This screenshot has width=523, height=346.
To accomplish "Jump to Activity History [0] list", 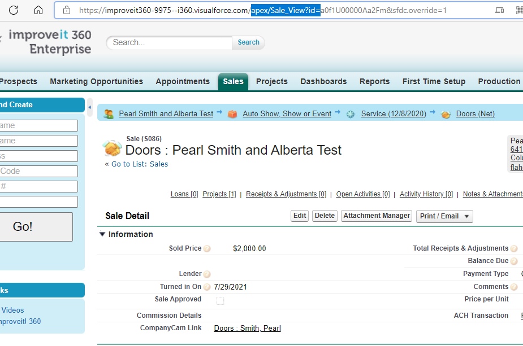I will [x=426, y=194].
